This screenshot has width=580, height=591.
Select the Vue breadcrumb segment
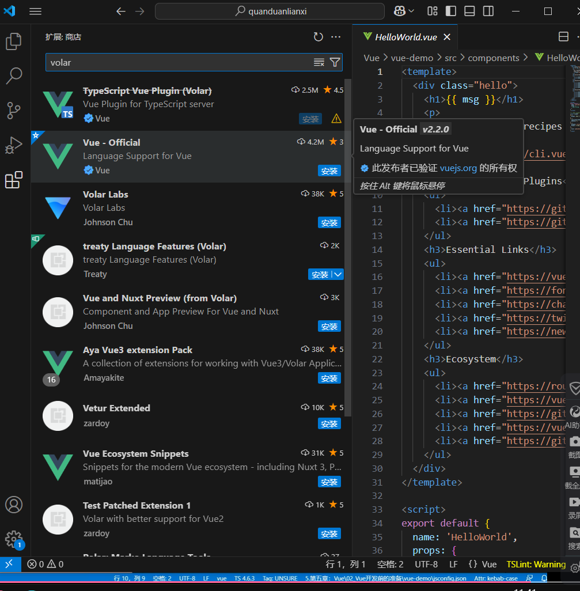click(371, 58)
